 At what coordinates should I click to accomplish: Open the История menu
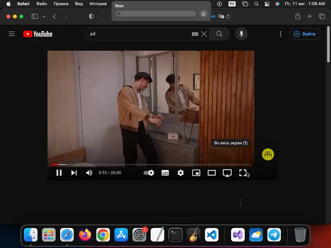[98, 4]
